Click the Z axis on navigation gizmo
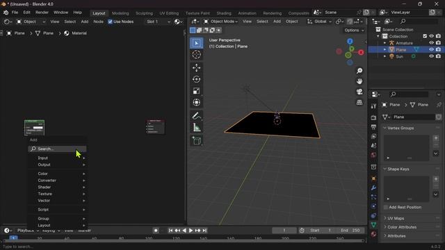 click(x=350, y=42)
